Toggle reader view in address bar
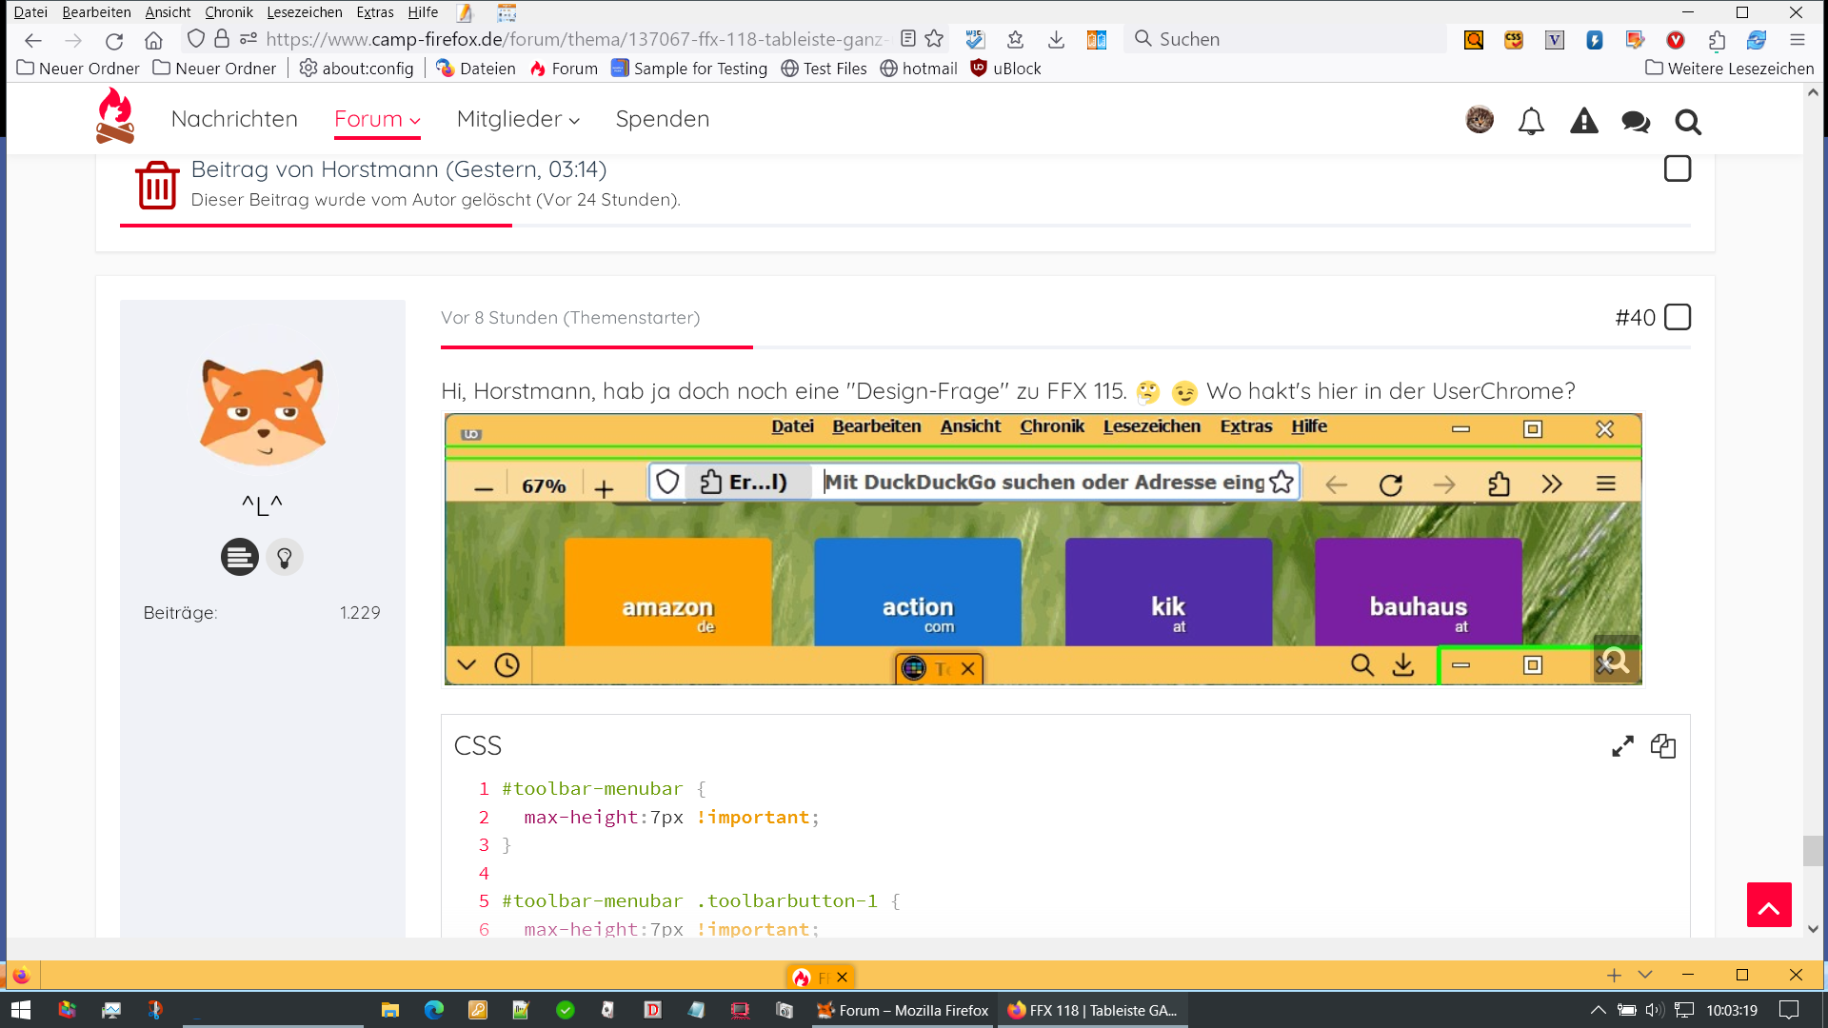This screenshot has height=1028, width=1828. click(x=908, y=39)
